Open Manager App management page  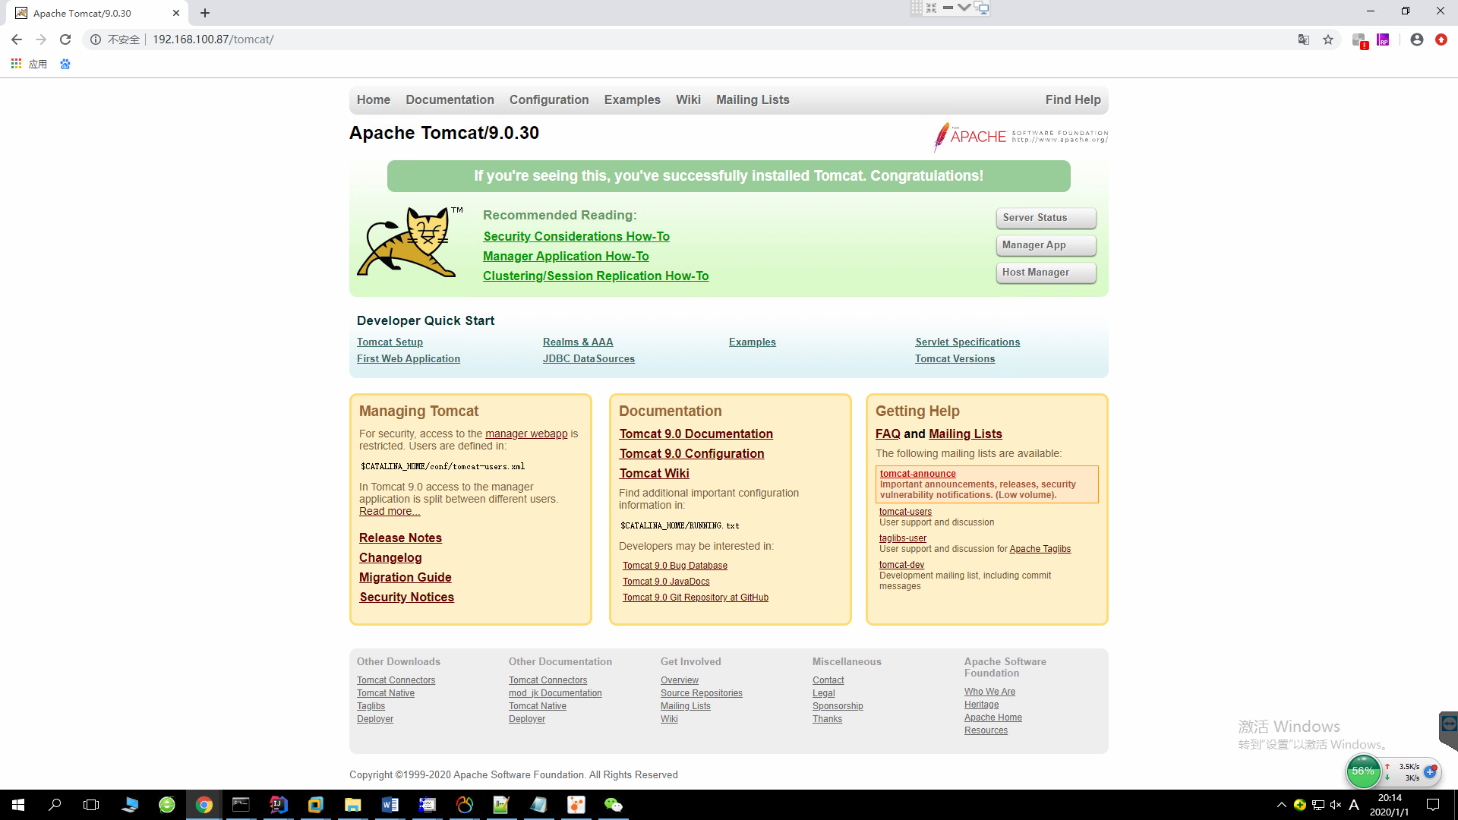[x=1046, y=244]
